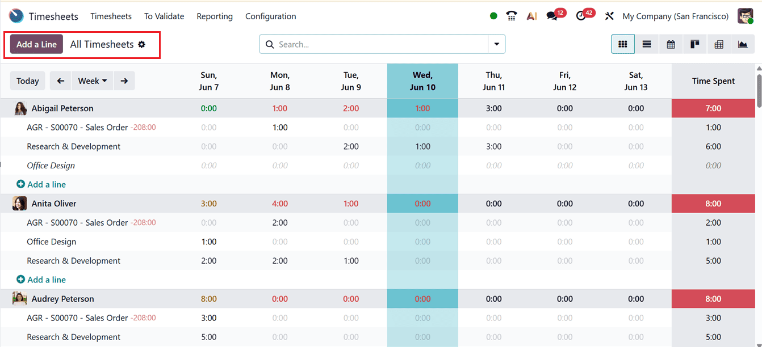Screen dimensions: 762x347
Task: Click Audrey's 5:00 Sunday Research & Development cell
Action: pyautogui.click(x=209, y=337)
